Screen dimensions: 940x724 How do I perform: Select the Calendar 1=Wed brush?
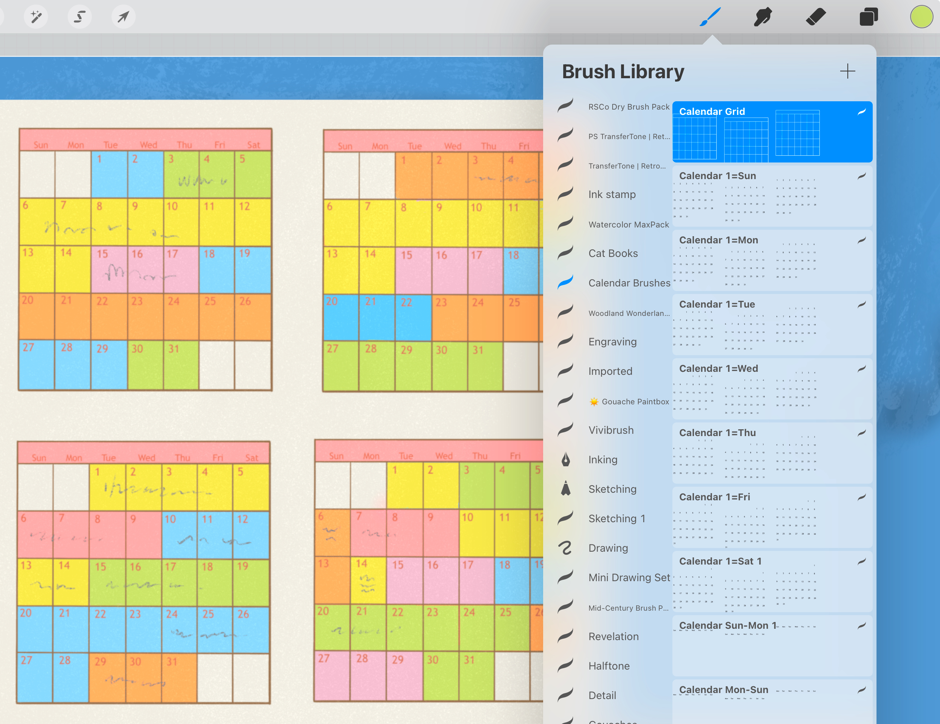pyautogui.click(x=772, y=389)
